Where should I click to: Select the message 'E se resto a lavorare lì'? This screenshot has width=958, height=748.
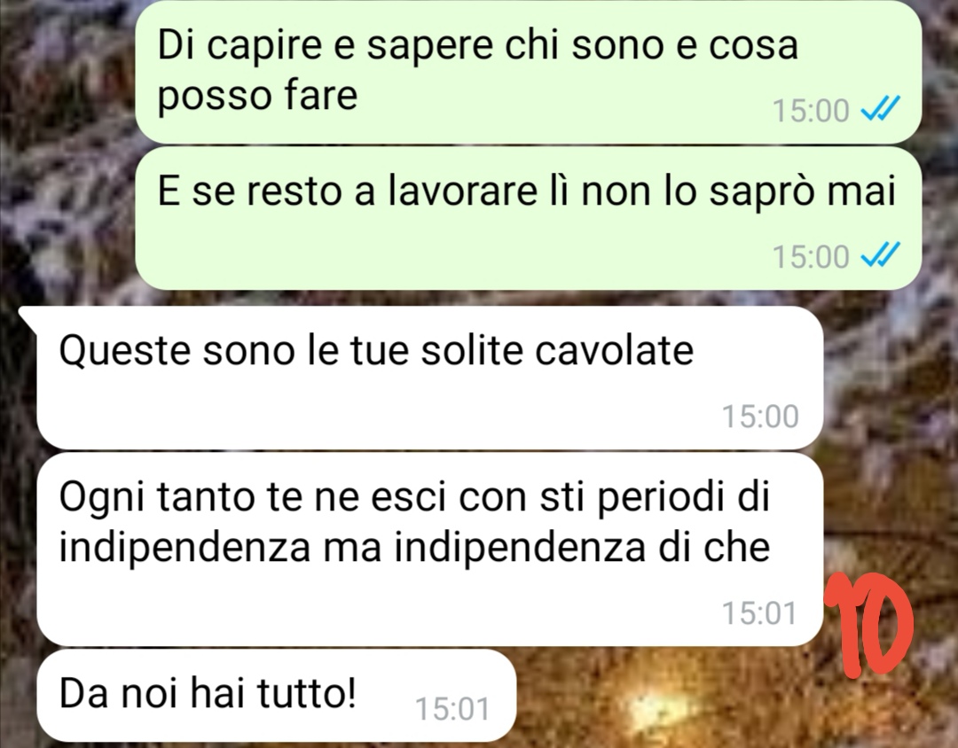tap(528, 218)
